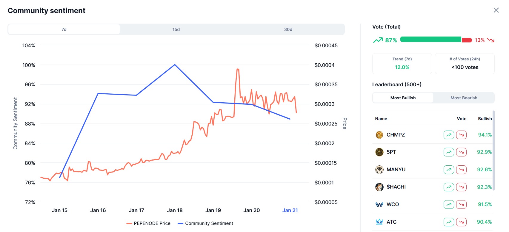Open 5PT coin name link

[x=391, y=152]
